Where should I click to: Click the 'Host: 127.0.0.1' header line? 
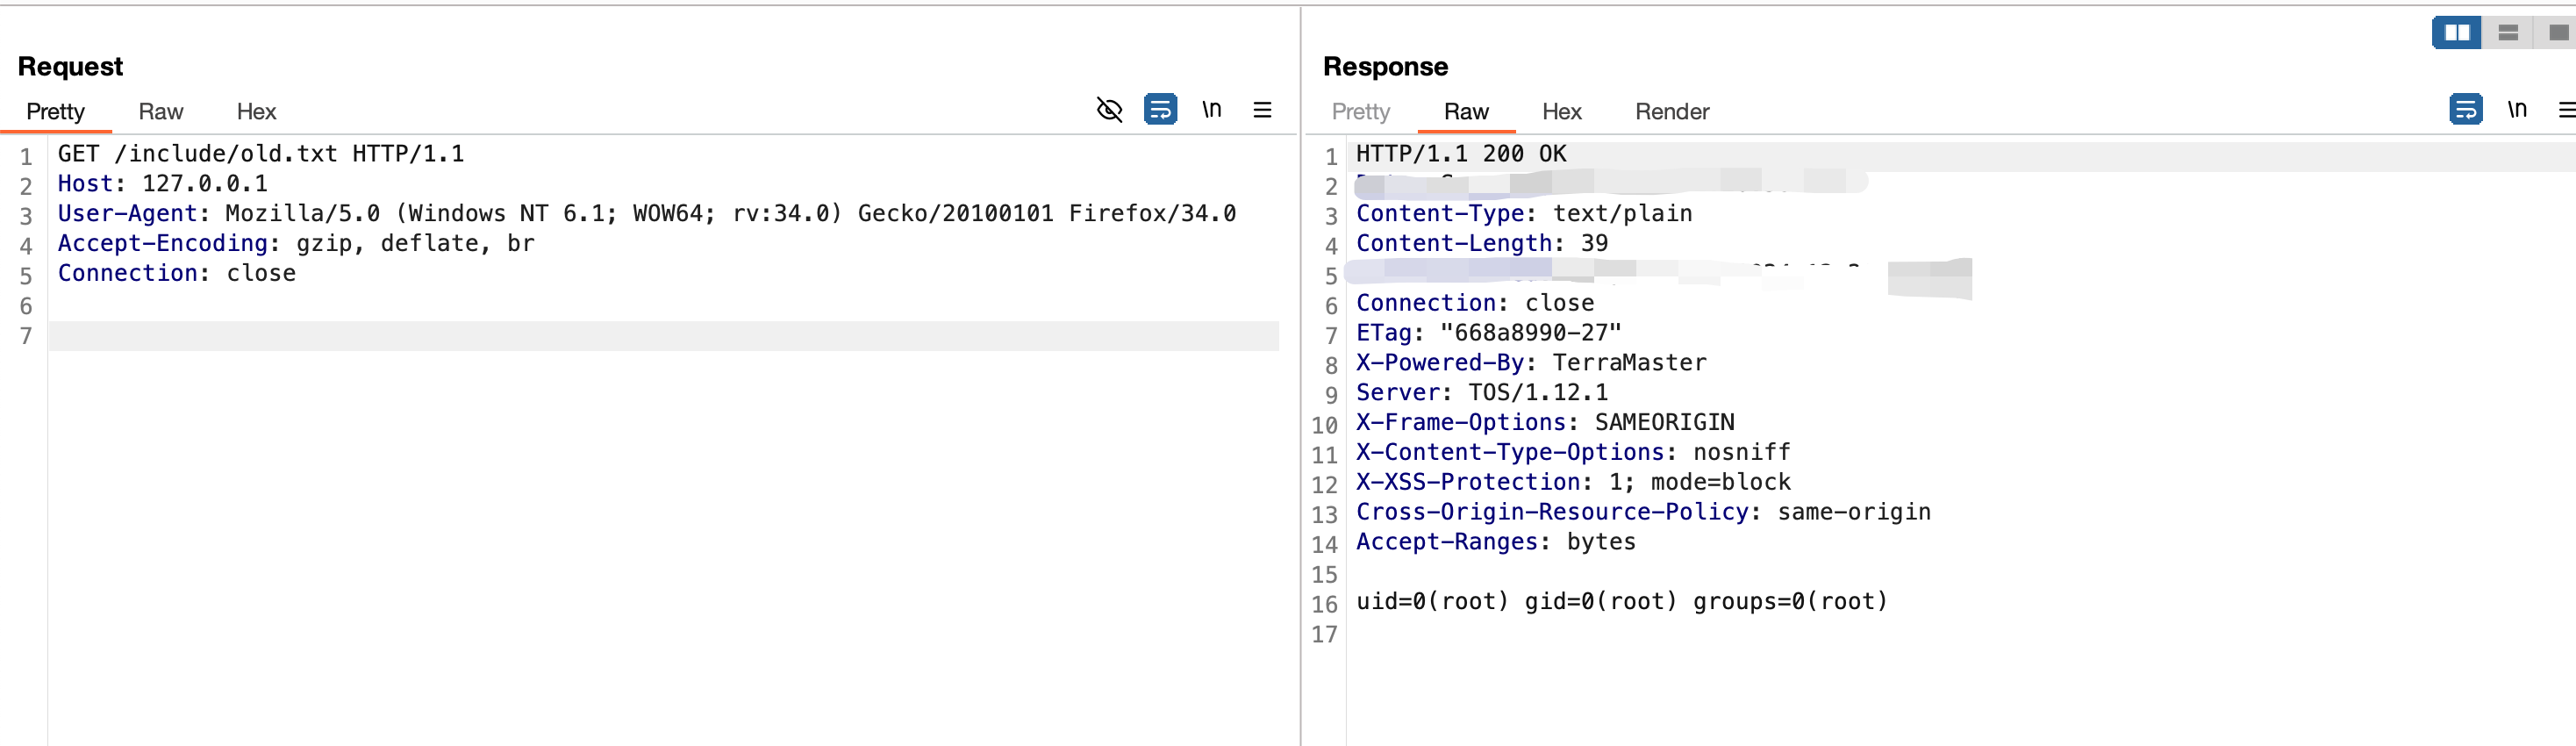click(162, 184)
